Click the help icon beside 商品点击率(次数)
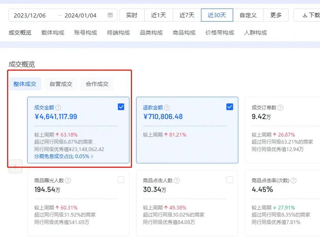 (x=293, y=181)
